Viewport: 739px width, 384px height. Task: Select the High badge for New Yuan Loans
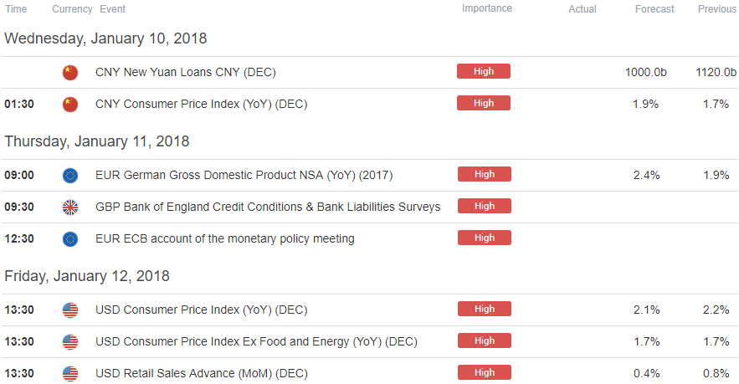pyautogui.click(x=484, y=71)
